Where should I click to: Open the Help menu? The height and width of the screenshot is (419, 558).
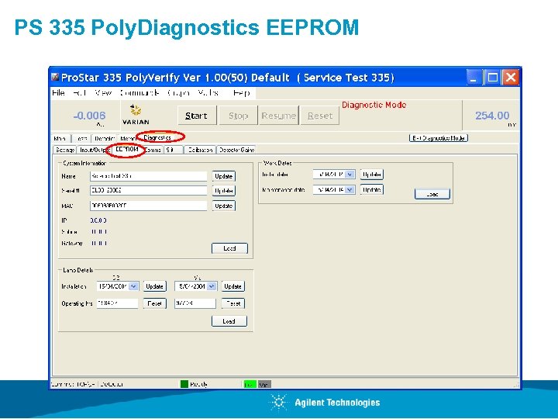(x=241, y=93)
